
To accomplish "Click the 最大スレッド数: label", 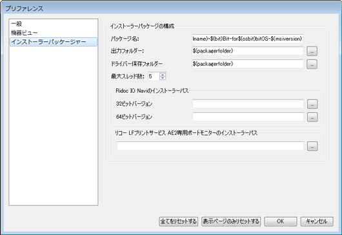I will coord(128,76).
